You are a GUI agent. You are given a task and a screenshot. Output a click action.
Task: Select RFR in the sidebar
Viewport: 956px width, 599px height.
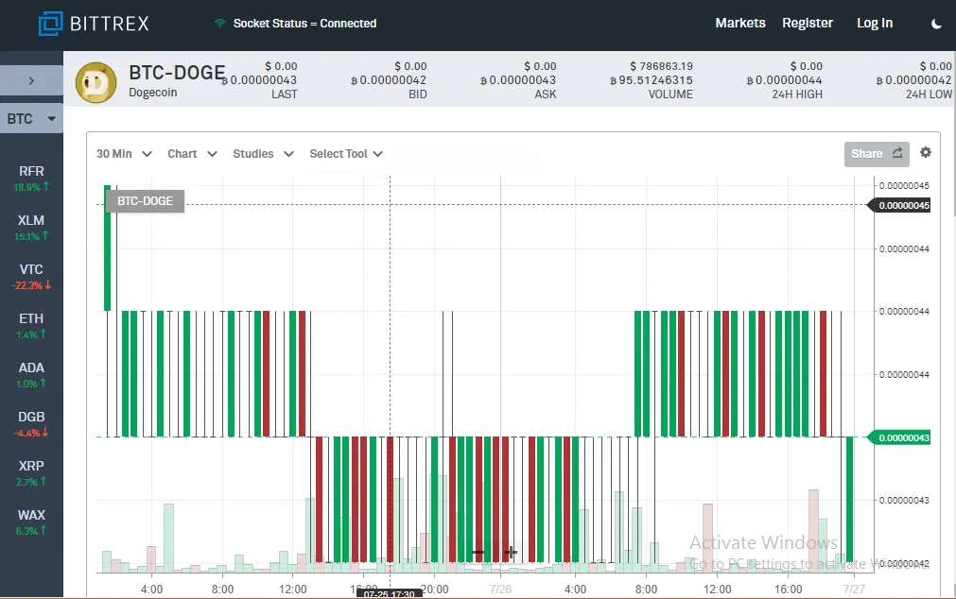(31, 179)
